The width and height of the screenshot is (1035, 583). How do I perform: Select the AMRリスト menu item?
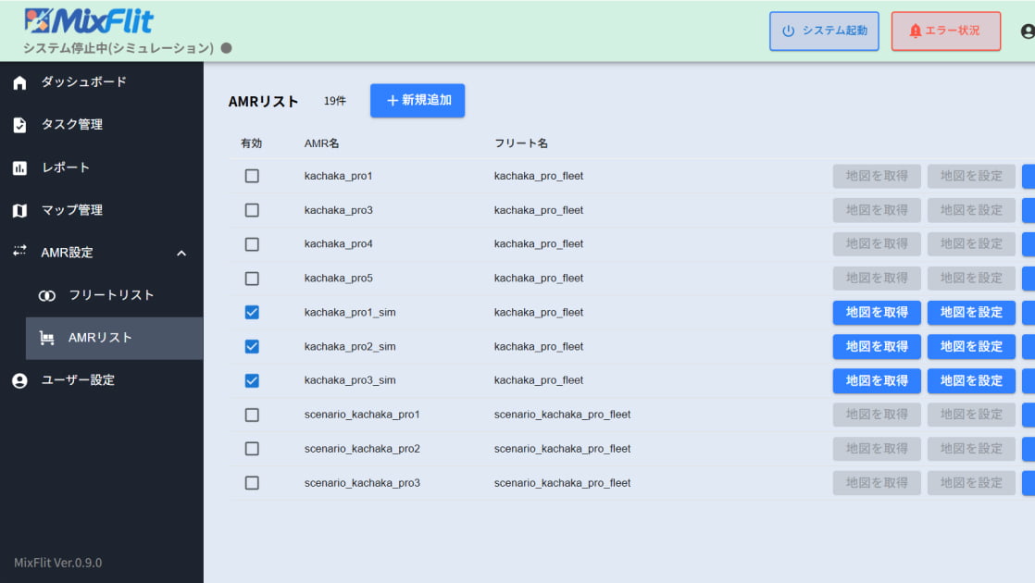(x=100, y=339)
